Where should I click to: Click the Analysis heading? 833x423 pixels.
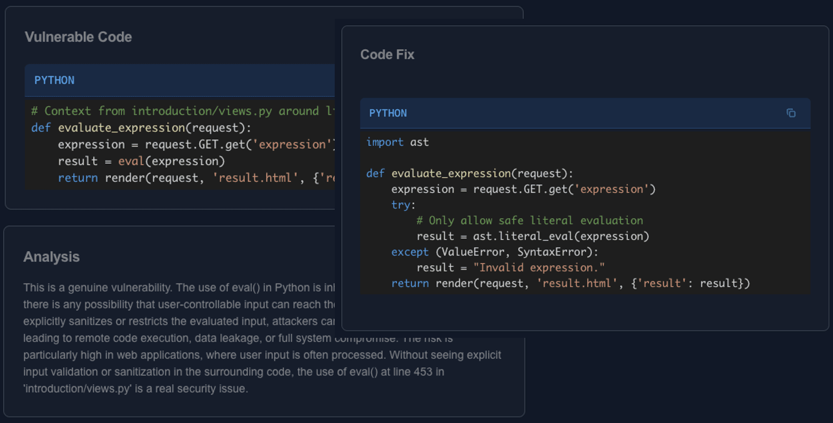(52, 257)
